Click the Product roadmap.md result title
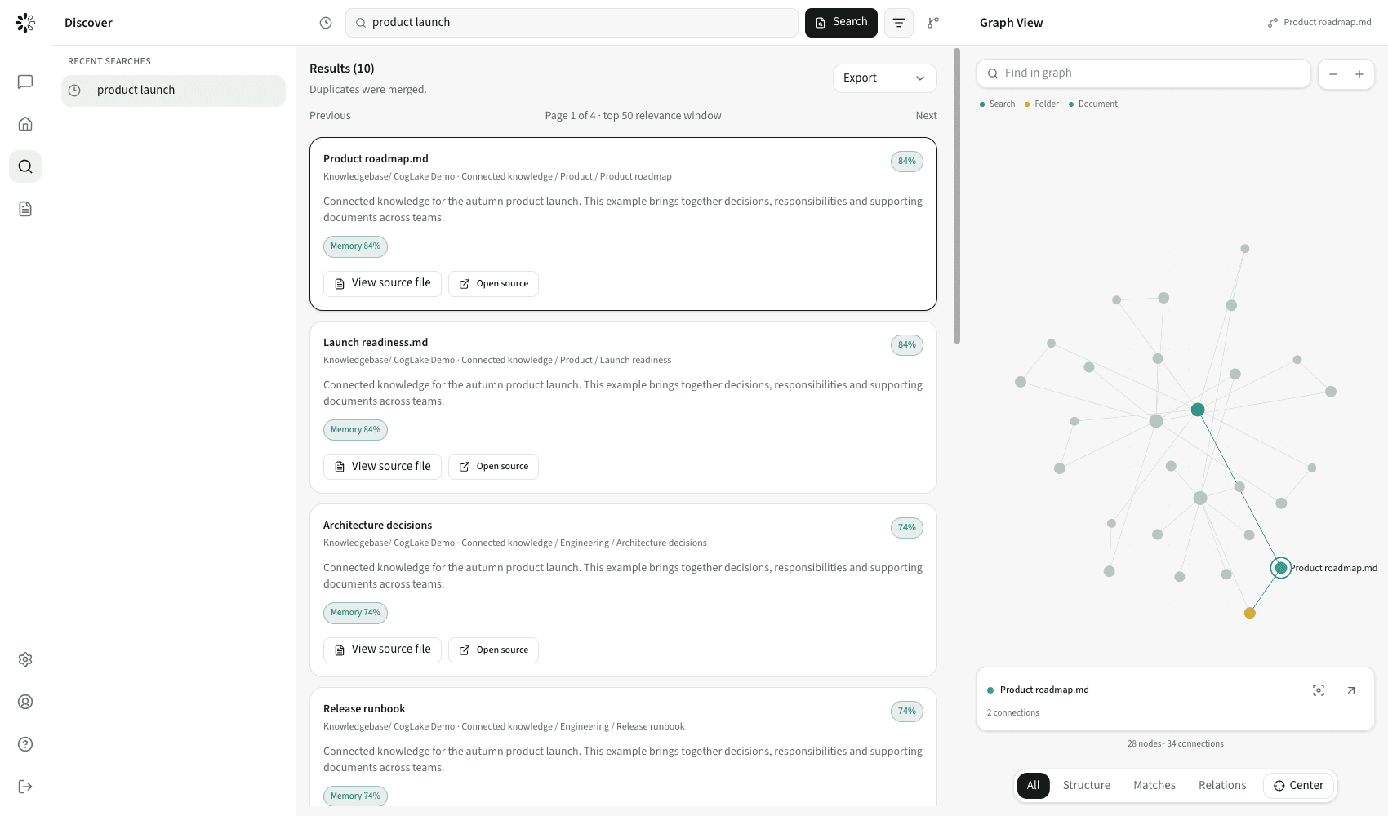1388x816 pixels. pos(376,159)
